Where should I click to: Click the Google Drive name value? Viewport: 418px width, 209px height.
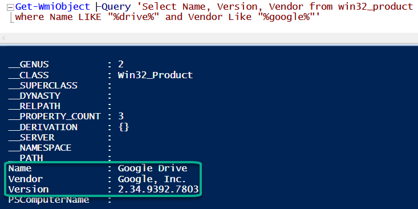coord(152,168)
